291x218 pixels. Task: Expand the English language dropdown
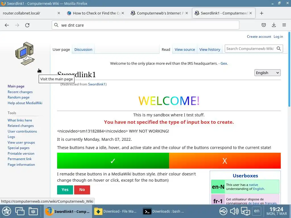[x=267, y=73]
